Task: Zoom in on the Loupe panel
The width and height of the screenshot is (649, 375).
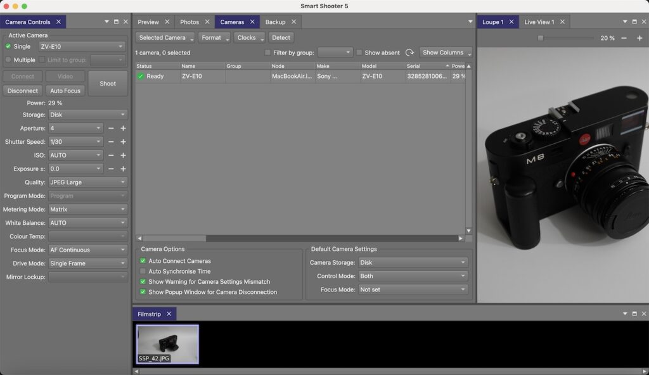Action: click(640, 38)
